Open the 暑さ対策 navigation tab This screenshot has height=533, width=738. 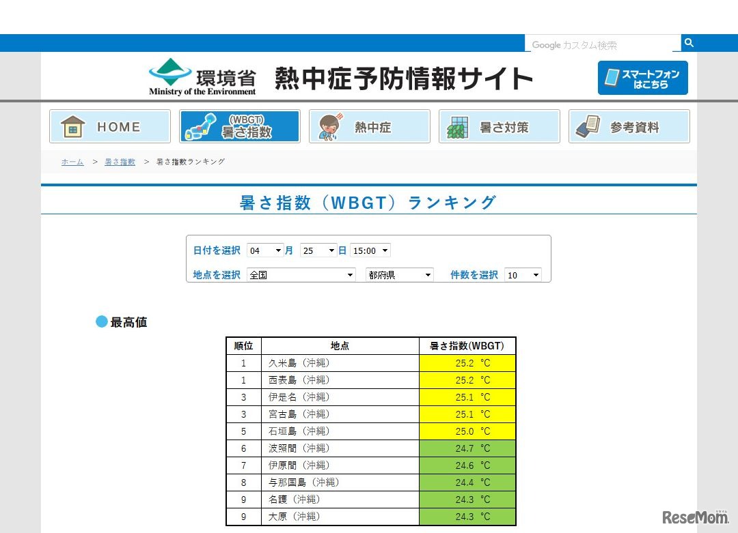(x=500, y=126)
